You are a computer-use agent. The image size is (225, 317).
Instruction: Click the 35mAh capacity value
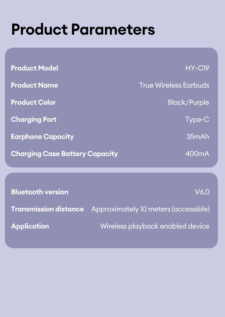[198, 137]
